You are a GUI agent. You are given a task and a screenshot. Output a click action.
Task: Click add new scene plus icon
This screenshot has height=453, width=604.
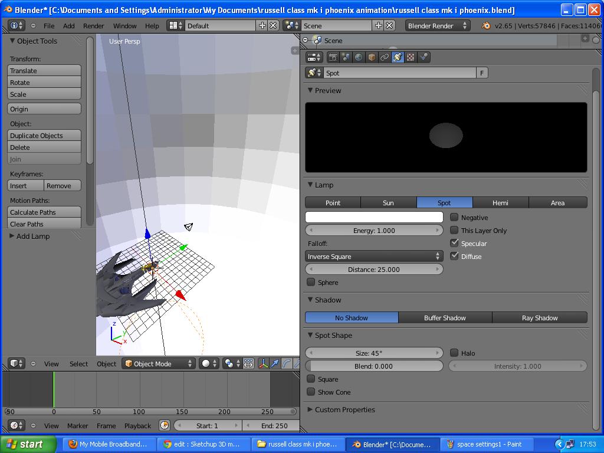379,25
